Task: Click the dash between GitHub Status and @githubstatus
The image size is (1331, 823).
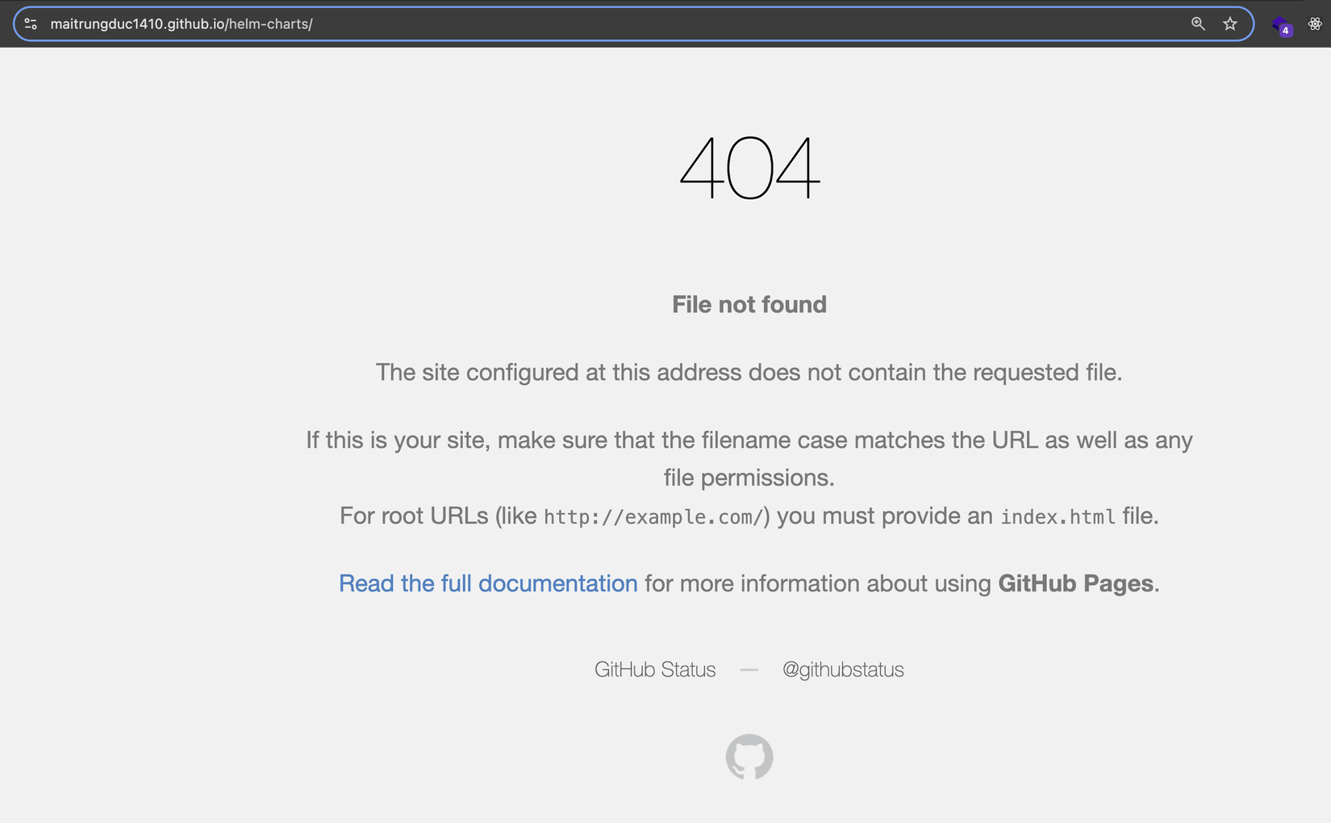Action: [x=749, y=670]
